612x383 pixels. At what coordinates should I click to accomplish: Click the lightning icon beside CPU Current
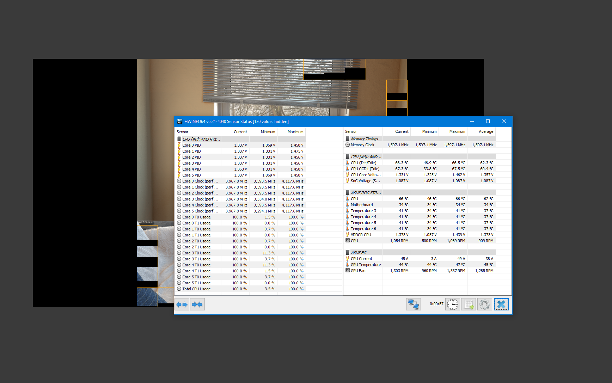pos(348,259)
